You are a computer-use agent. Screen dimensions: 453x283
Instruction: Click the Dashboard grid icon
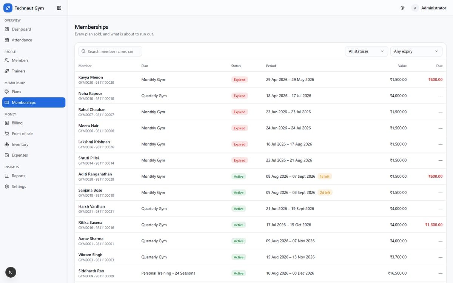click(7, 29)
